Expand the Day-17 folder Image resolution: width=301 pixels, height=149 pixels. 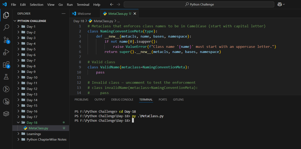18,117
